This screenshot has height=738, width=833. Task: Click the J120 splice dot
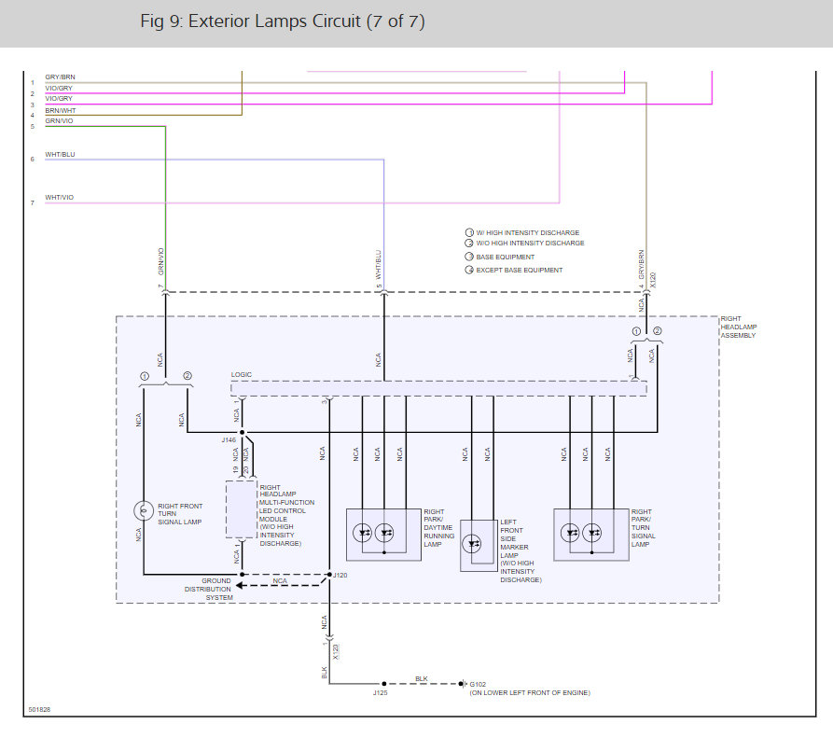[x=329, y=575]
